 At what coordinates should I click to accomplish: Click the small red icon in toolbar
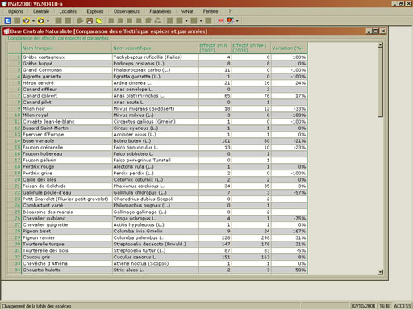click(221, 21)
